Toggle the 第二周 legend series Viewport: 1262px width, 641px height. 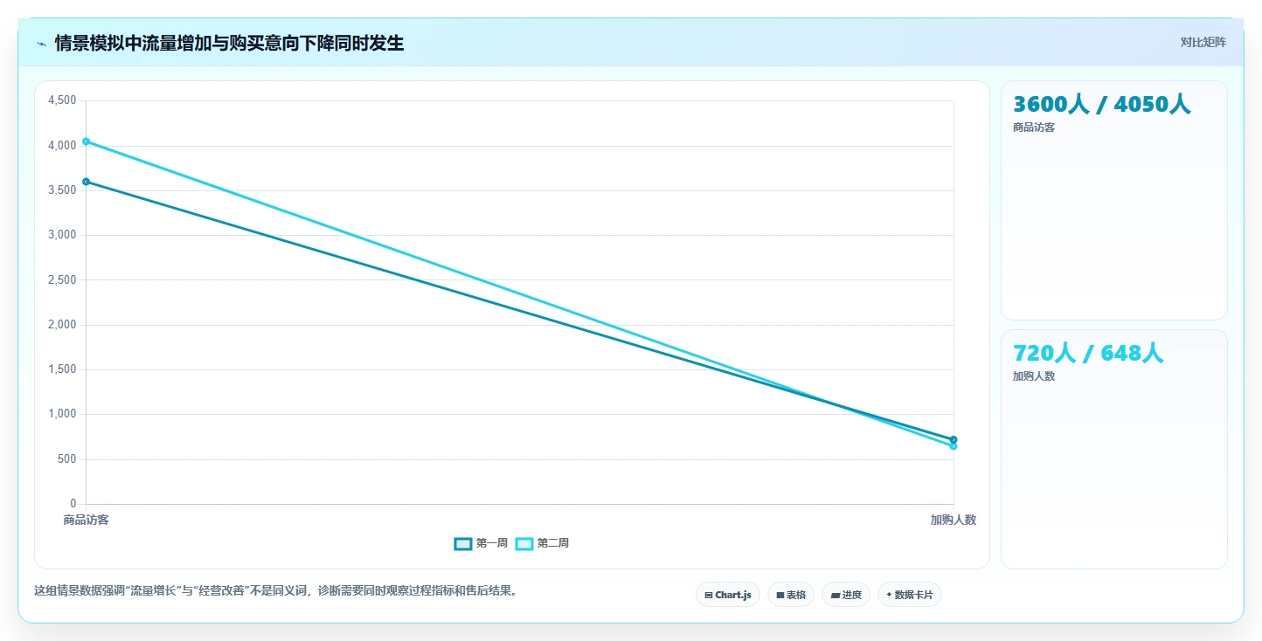[542, 543]
